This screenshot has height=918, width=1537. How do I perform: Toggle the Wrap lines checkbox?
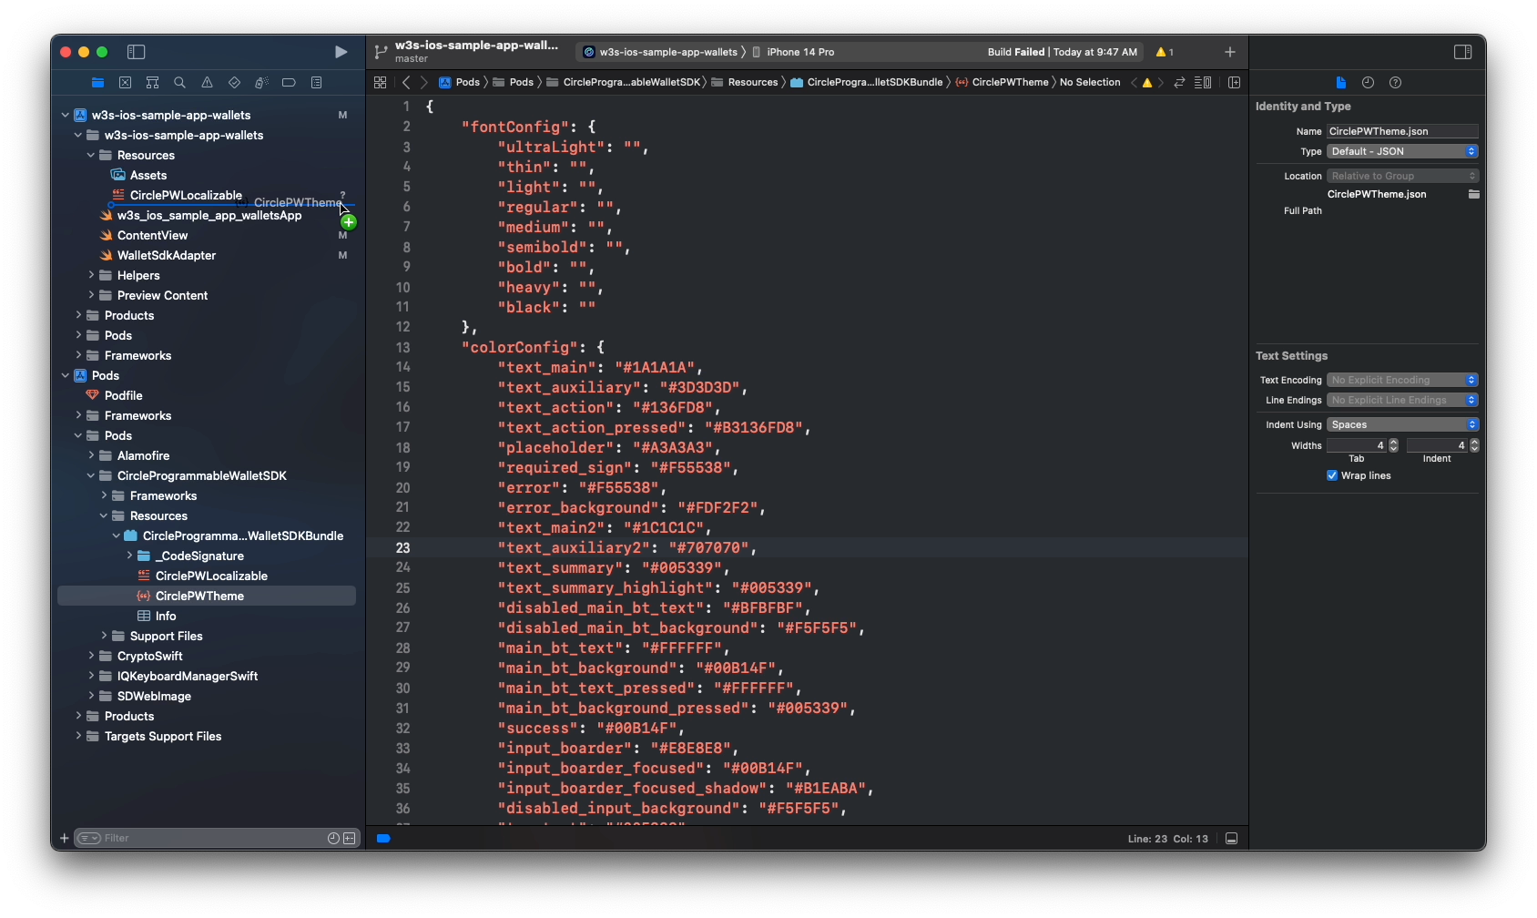coord(1332,475)
